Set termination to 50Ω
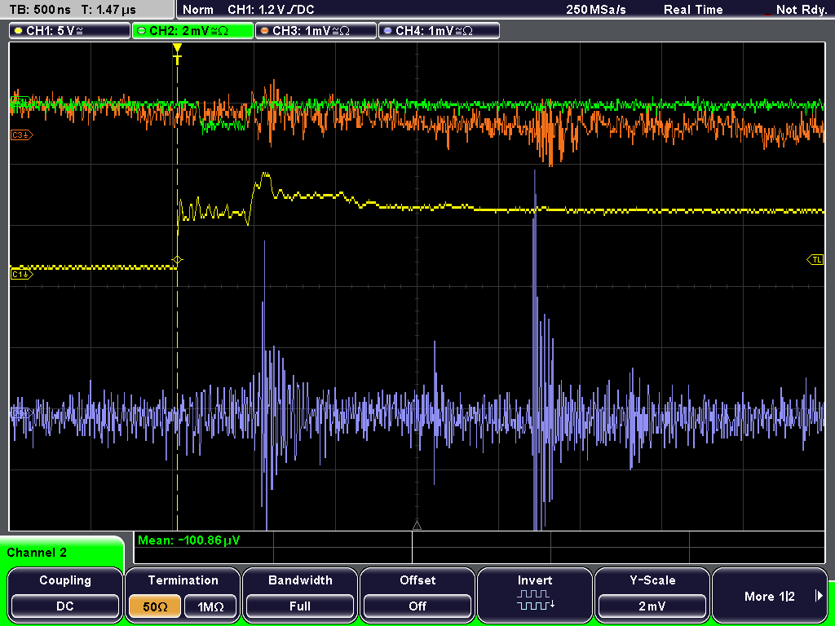The height and width of the screenshot is (626, 835). [155, 606]
